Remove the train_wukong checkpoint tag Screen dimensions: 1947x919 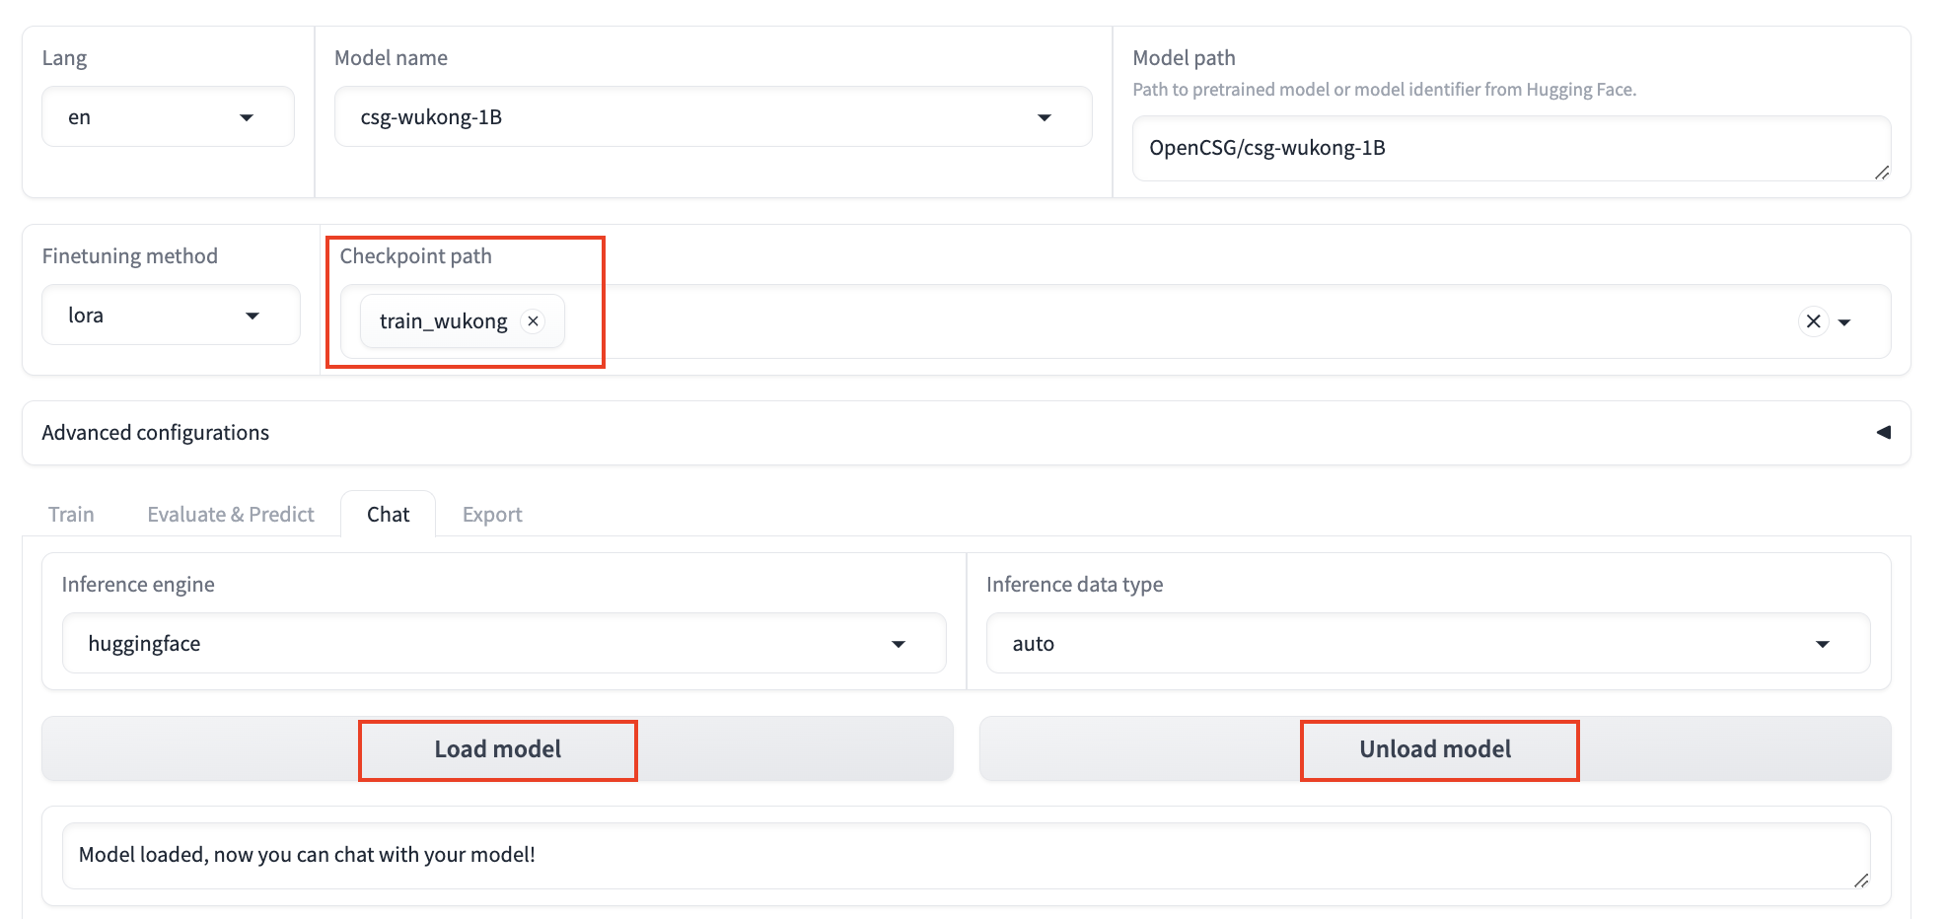click(x=533, y=321)
